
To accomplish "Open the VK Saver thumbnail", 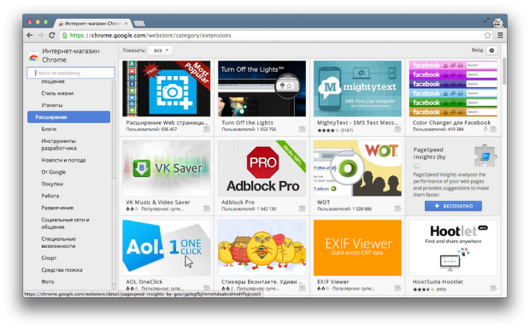I will (x=166, y=168).
